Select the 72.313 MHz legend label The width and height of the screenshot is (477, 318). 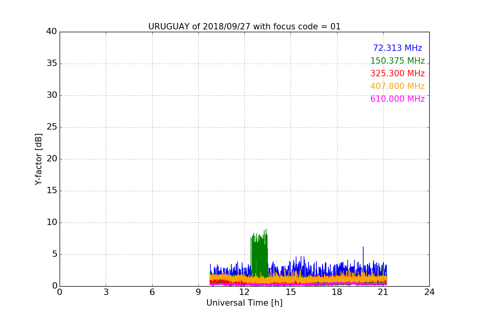(x=397, y=48)
